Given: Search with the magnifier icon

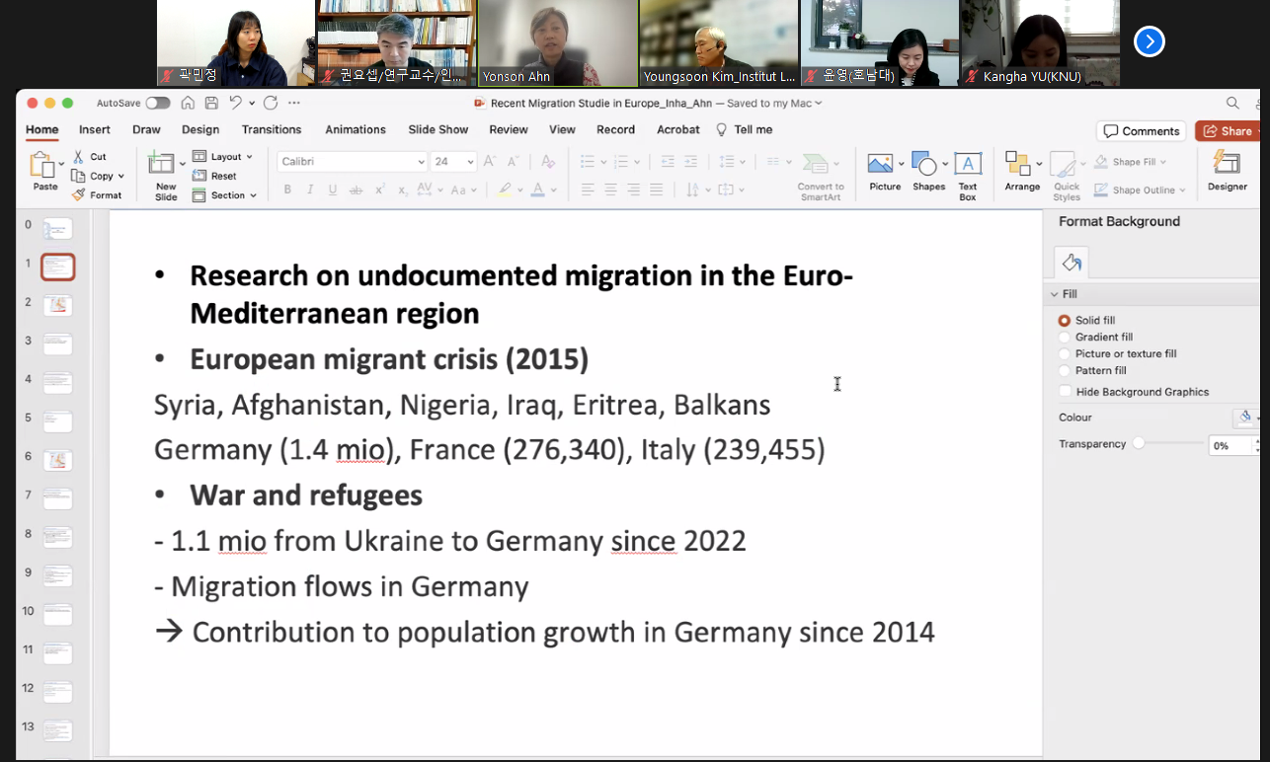Looking at the screenshot, I should click(x=1232, y=103).
